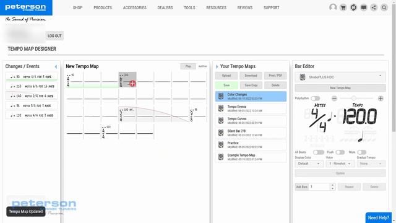
Task: Open the Voice dropdown showing 1 - Rimshot
Action: click(x=340, y=164)
